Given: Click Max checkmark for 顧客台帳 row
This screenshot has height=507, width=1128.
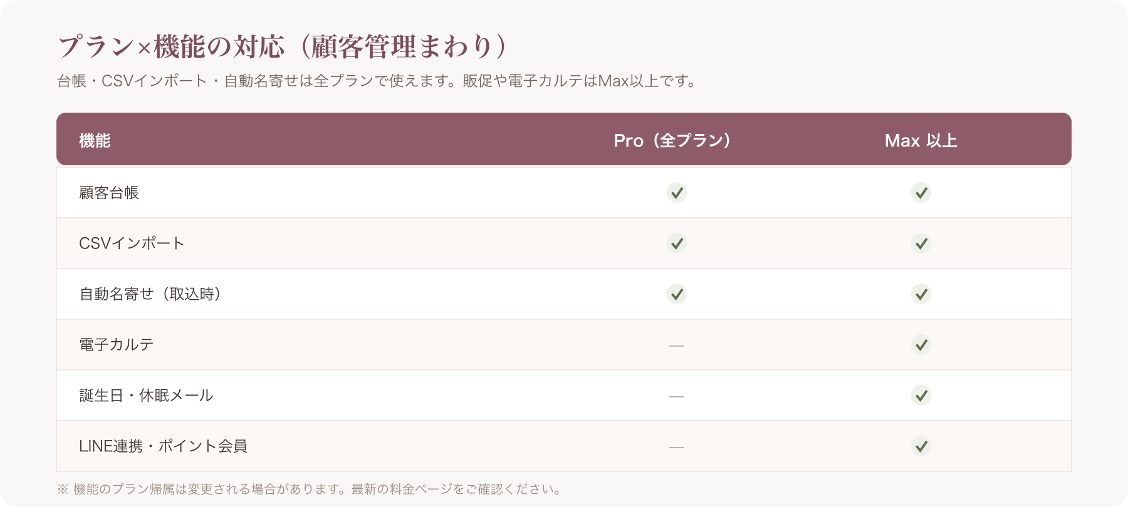Looking at the screenshot, I should point(921,193).
